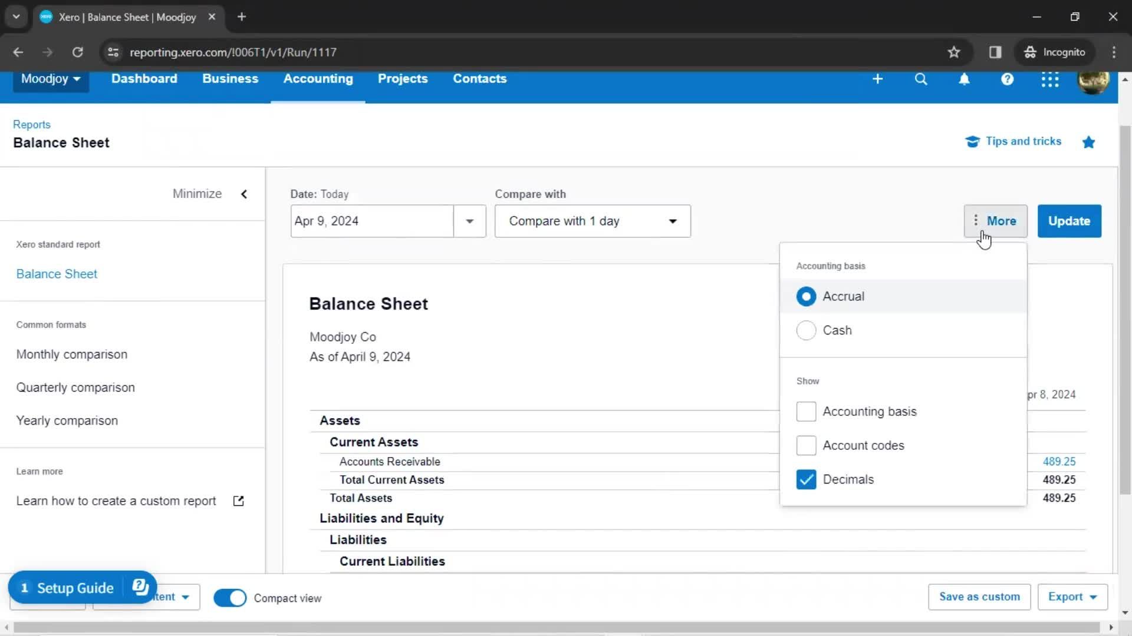1132x636 pixels.
Task: Open the Moodjoy organization dropdown
Action: click(51, 79)
